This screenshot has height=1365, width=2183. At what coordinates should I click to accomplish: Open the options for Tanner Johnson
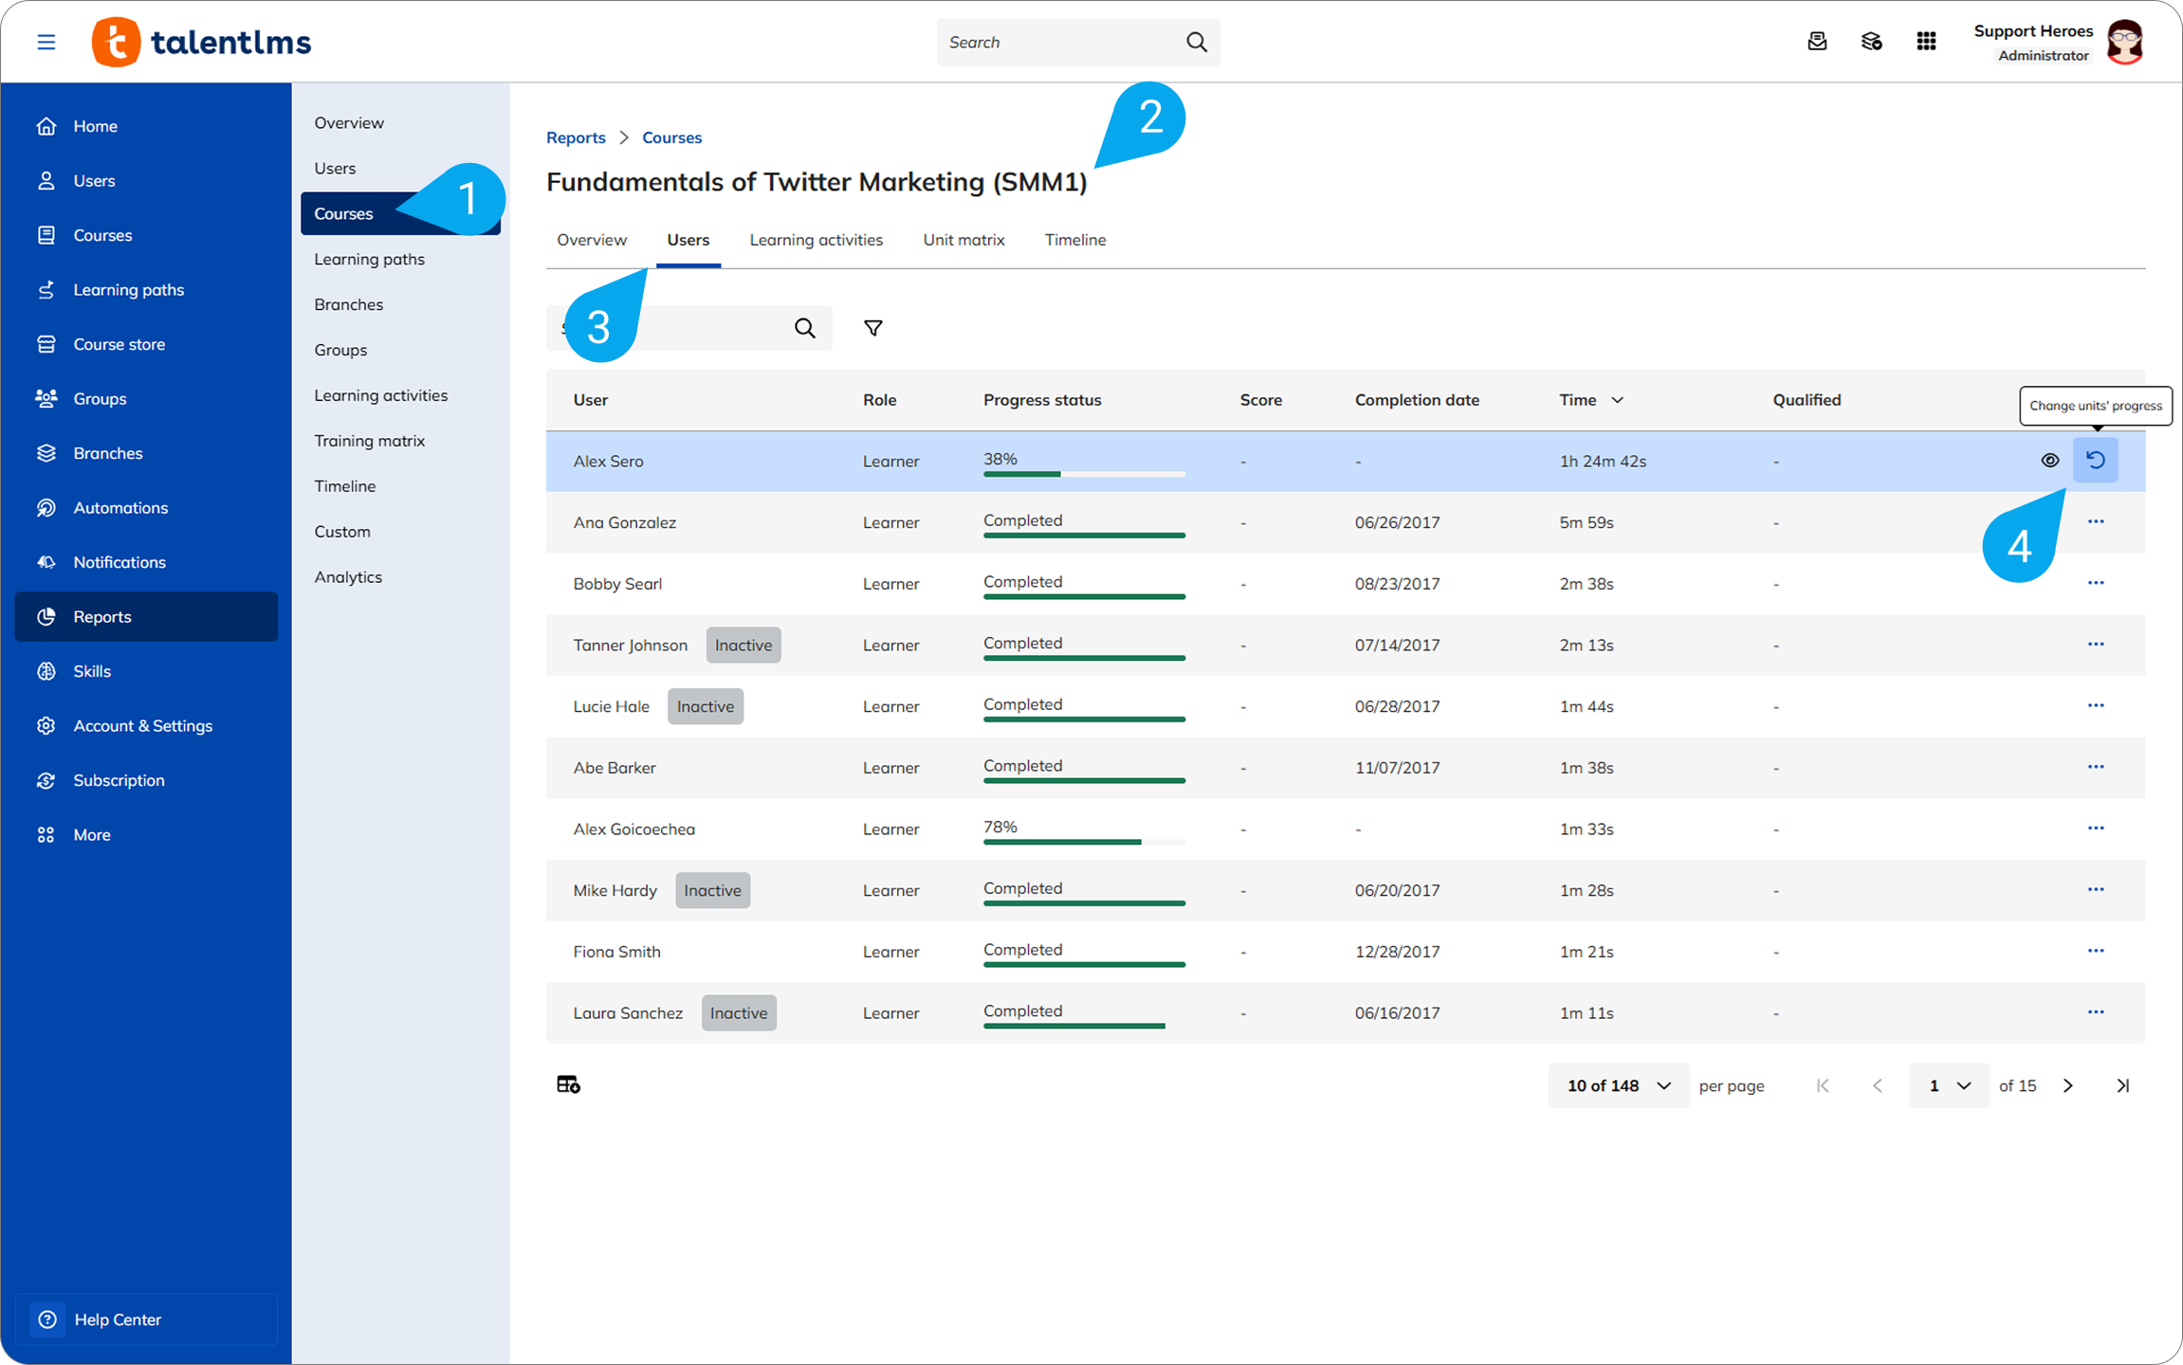click(x=2095, y=645)
